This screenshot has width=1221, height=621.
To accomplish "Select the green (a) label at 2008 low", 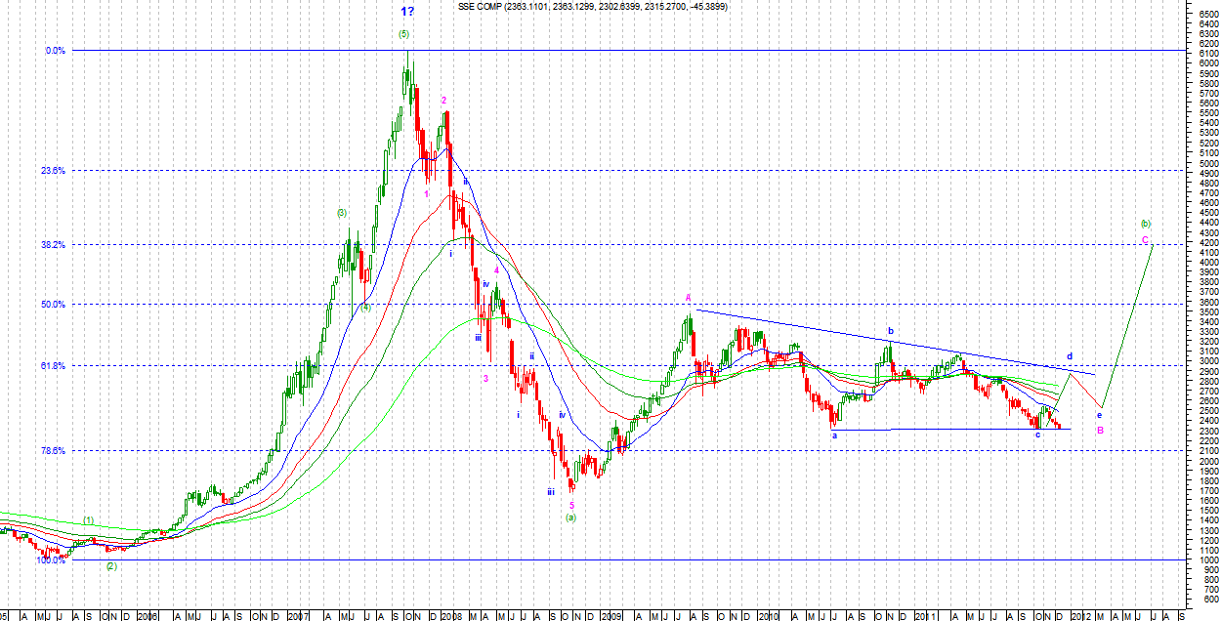I will pyautogui.click(x=571, y=517).
